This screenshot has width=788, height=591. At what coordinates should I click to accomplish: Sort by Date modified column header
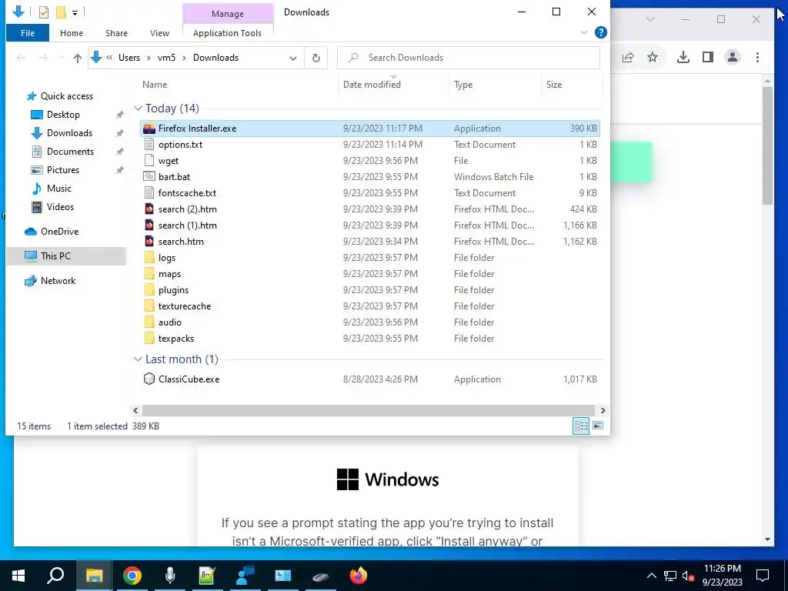(372, 85)
